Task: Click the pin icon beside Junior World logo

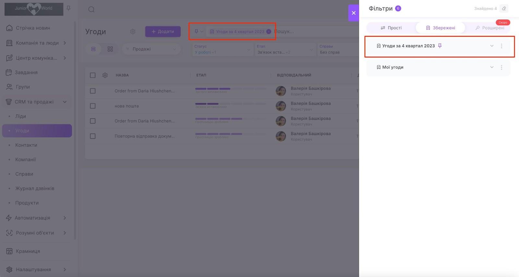Action: (68, 8)
